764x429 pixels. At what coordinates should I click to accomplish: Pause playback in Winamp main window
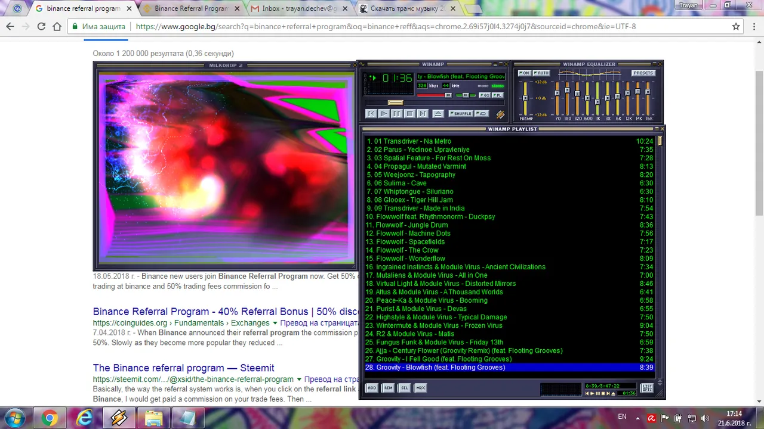pyautogui.click(x=397, y=114)
